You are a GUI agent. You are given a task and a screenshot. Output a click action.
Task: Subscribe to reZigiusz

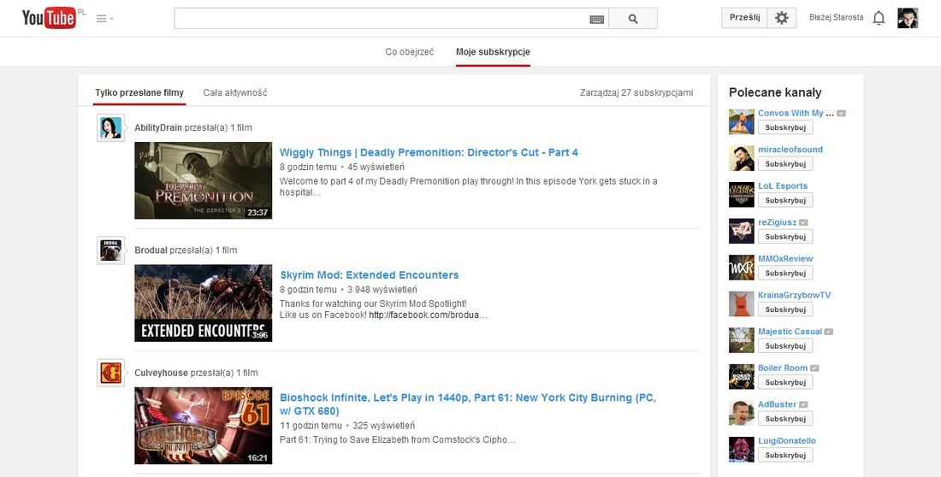click(785, 237)
